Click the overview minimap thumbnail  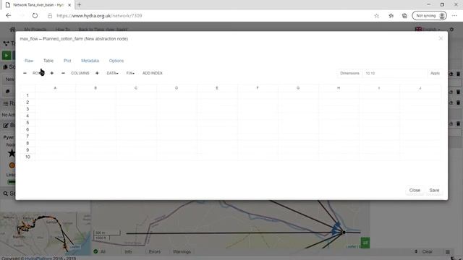tap(45, 233)
